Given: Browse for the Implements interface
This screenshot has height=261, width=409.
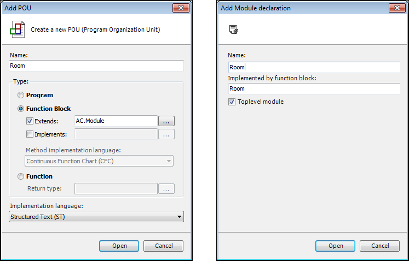Looking at the screenshot, I should pyautogui.click(x=166, y=134).
